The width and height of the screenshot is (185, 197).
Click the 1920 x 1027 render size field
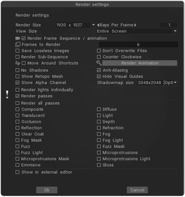73,25
